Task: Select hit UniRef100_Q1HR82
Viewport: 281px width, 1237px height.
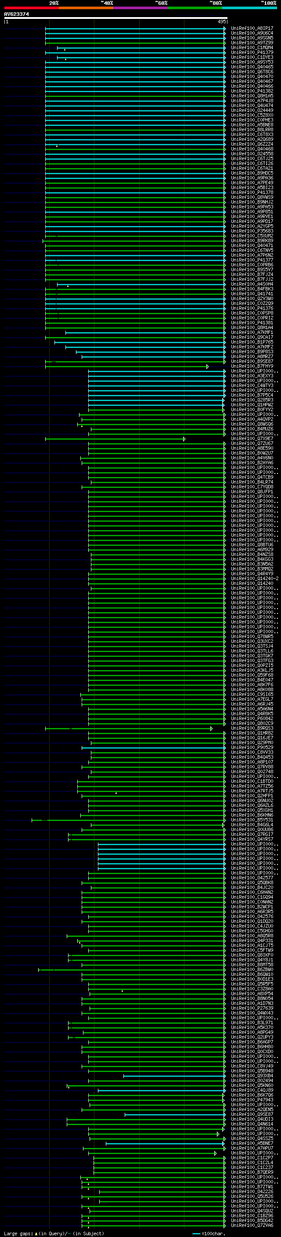Action: pyautogui.click(x=252, y=733)
